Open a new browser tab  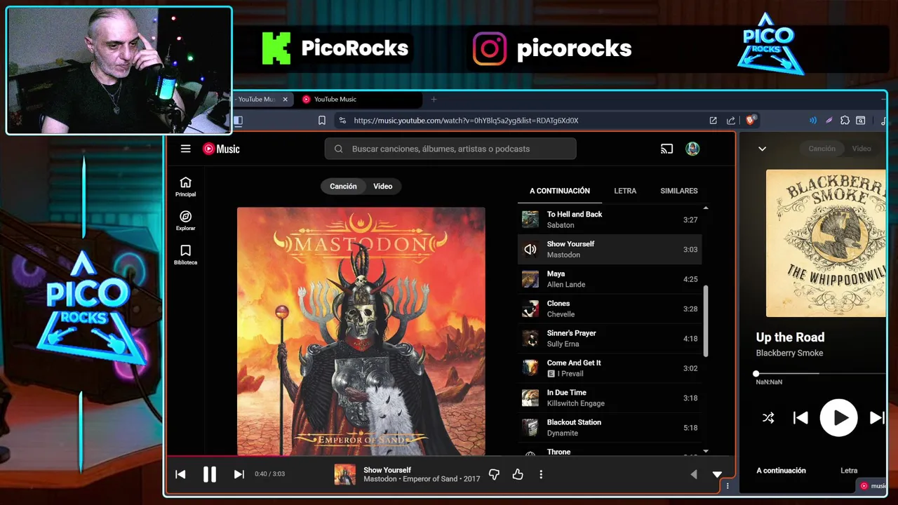pyautogui.click(x=434, y=100)
